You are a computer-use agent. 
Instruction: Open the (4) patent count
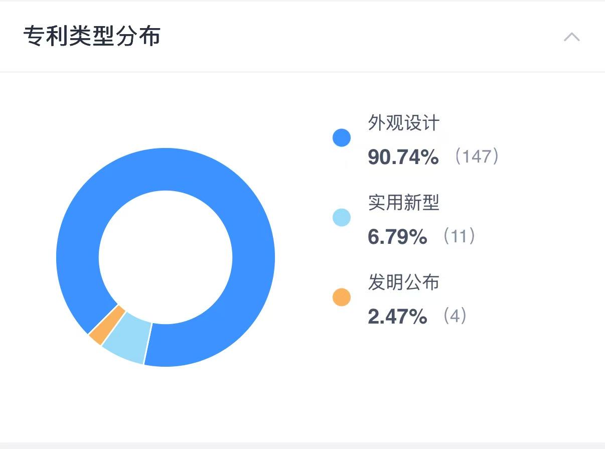click(455, 316)
